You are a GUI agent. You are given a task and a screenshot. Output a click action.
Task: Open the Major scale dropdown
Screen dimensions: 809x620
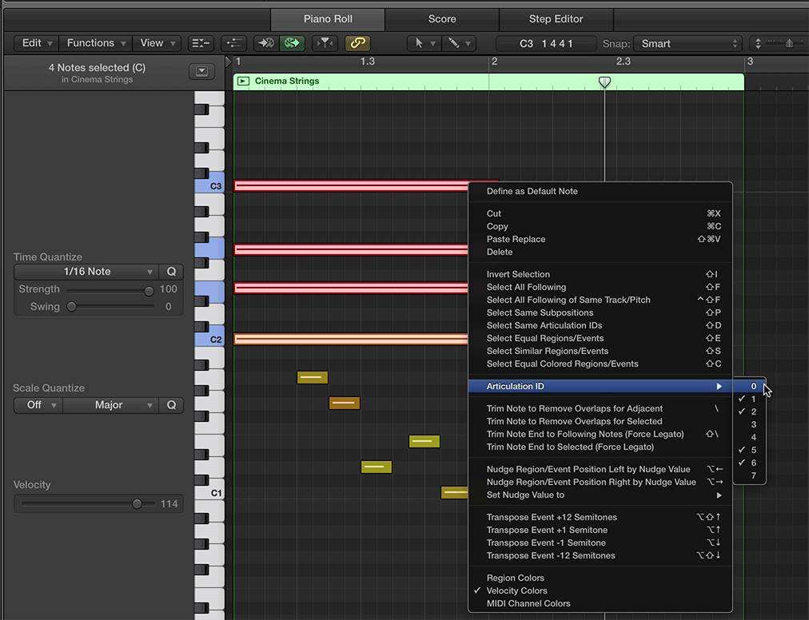click(x=110, y=405)
